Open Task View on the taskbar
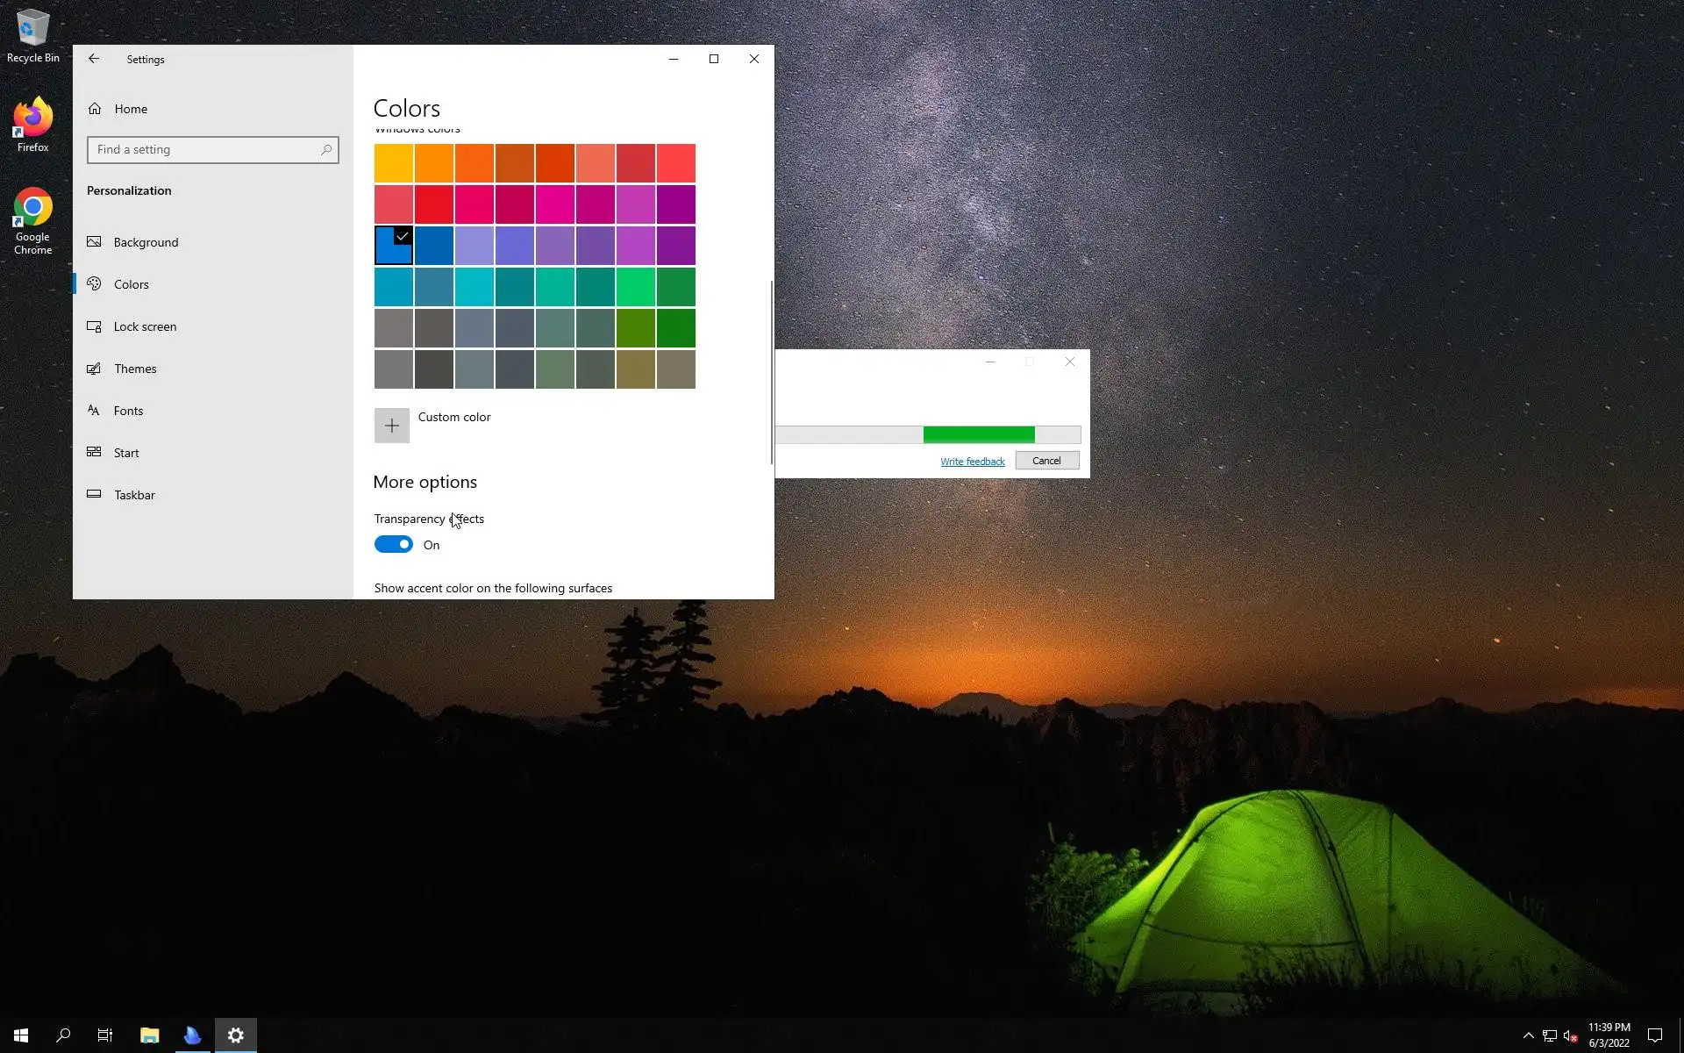Image resolution: width=1684 pixels, height=1053 pixels. point(105,1035)
